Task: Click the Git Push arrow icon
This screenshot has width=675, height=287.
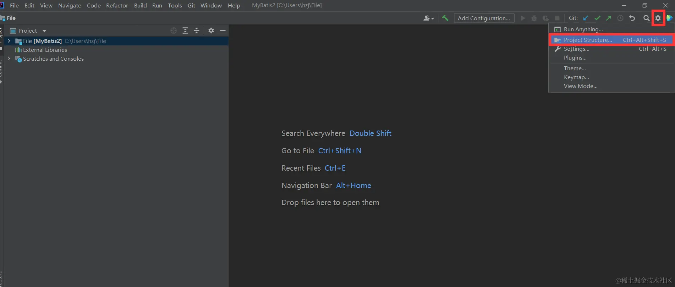Action: tap(609, 18)
